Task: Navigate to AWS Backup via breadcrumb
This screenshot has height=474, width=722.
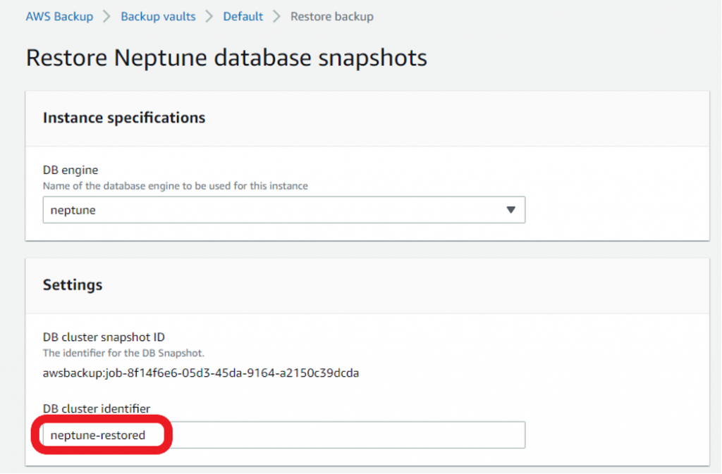Action: point(59,16)
